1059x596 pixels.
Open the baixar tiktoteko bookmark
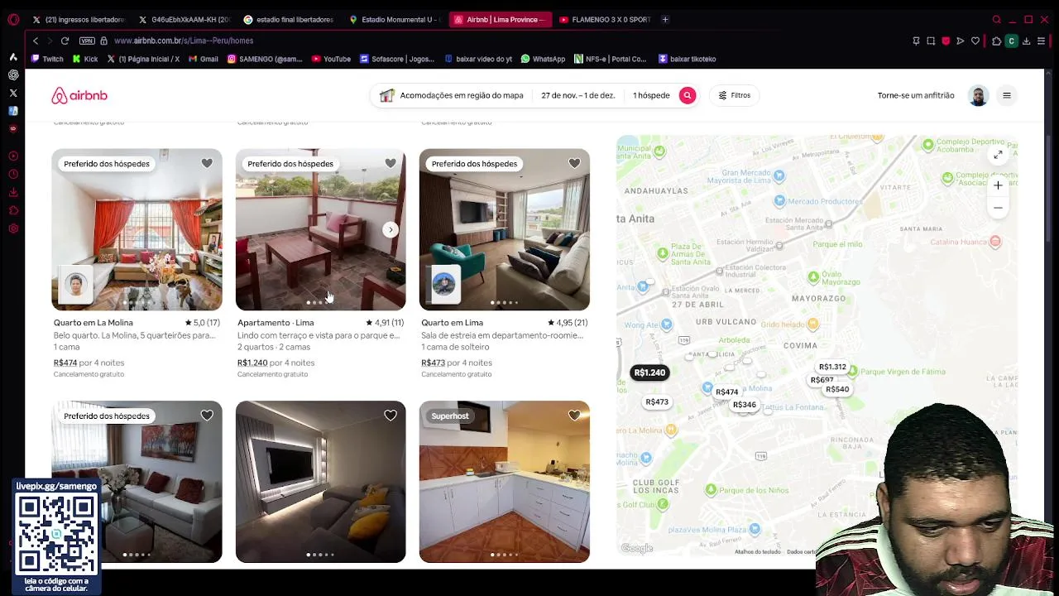coord(688,59)
